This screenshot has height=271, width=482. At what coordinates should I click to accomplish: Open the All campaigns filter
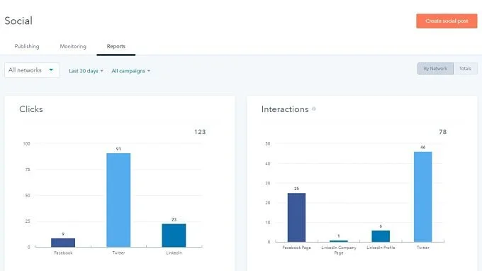point(131,71)
